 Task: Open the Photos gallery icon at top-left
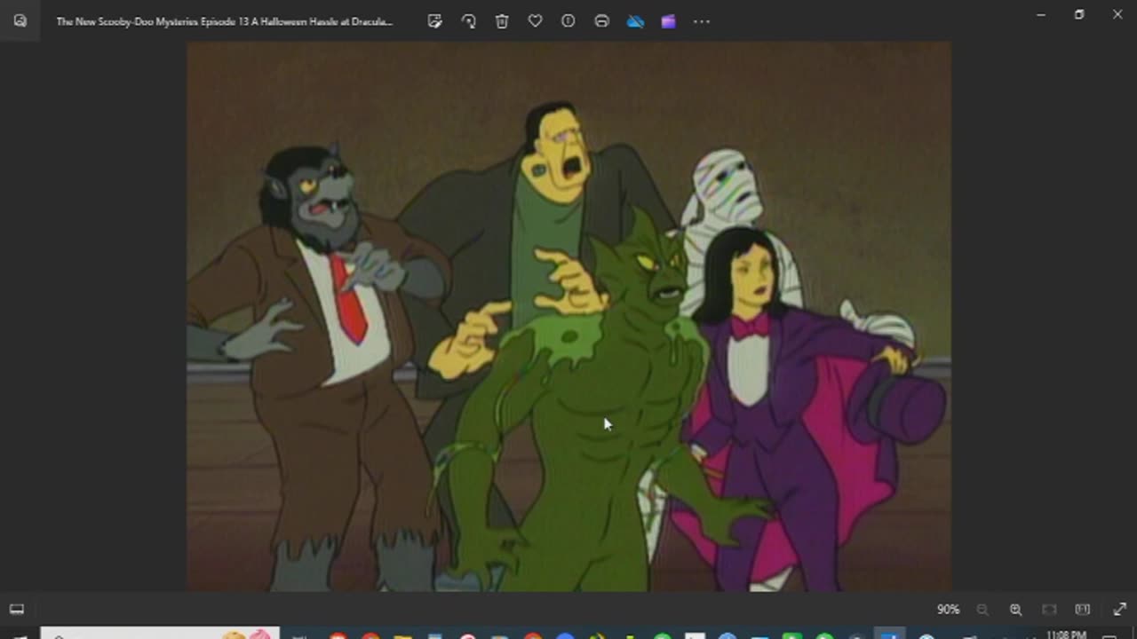(x=20, y=20)
